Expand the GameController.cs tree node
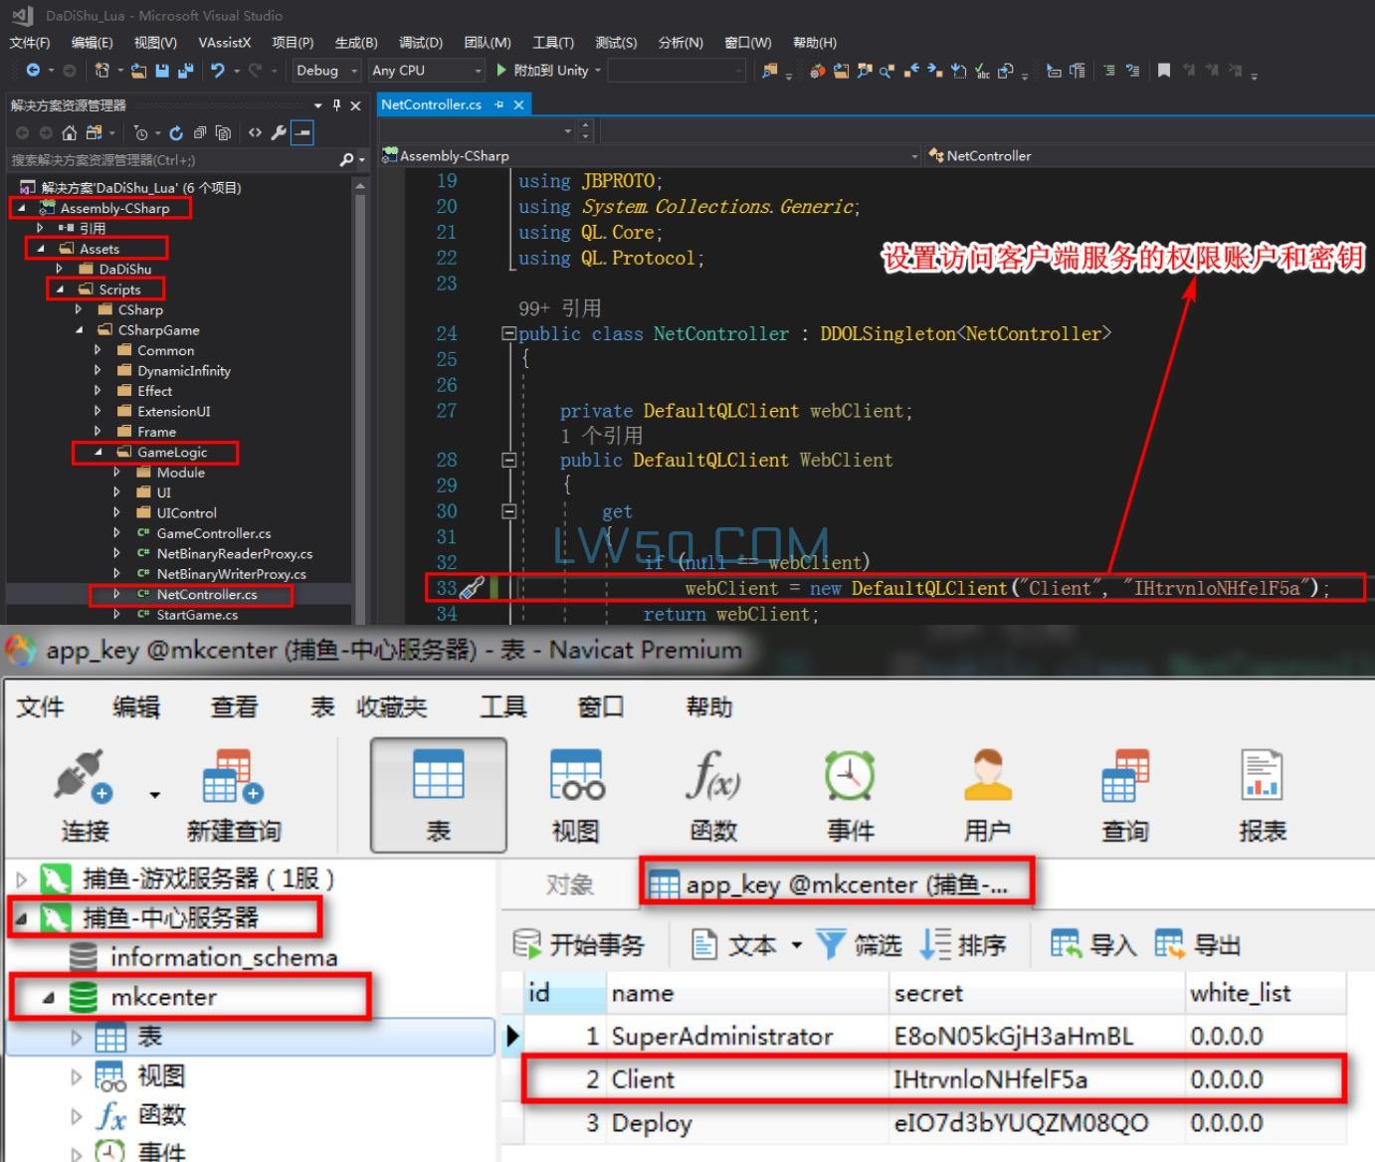Image resolution: width=1375 pixels, height=1162 pixels. pos(116,533)
